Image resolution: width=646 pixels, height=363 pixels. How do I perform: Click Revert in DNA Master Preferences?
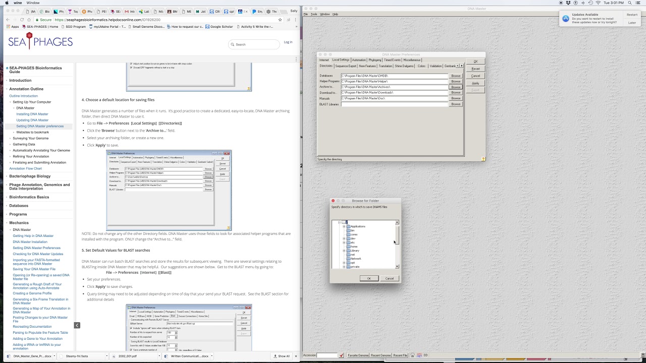tap(475, 69)
